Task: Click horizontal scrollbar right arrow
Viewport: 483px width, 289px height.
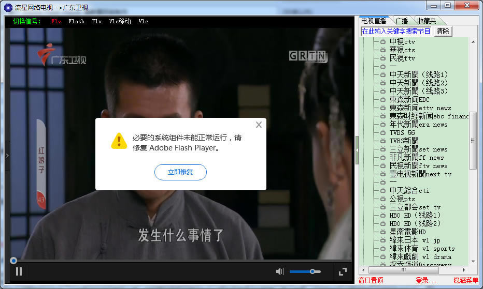Action: [x=464, y=270]
